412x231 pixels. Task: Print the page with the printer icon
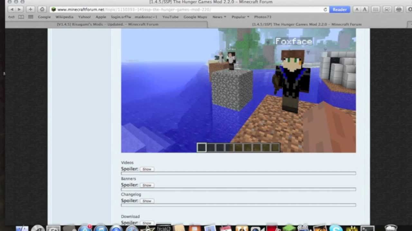pyautogui.click(x=399, y=10)
